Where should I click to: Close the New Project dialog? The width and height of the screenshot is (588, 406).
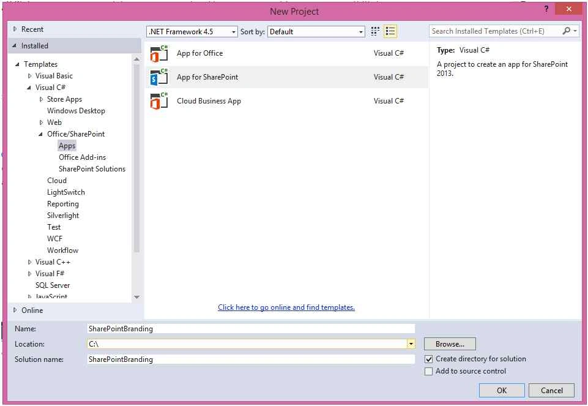point(568,9)
